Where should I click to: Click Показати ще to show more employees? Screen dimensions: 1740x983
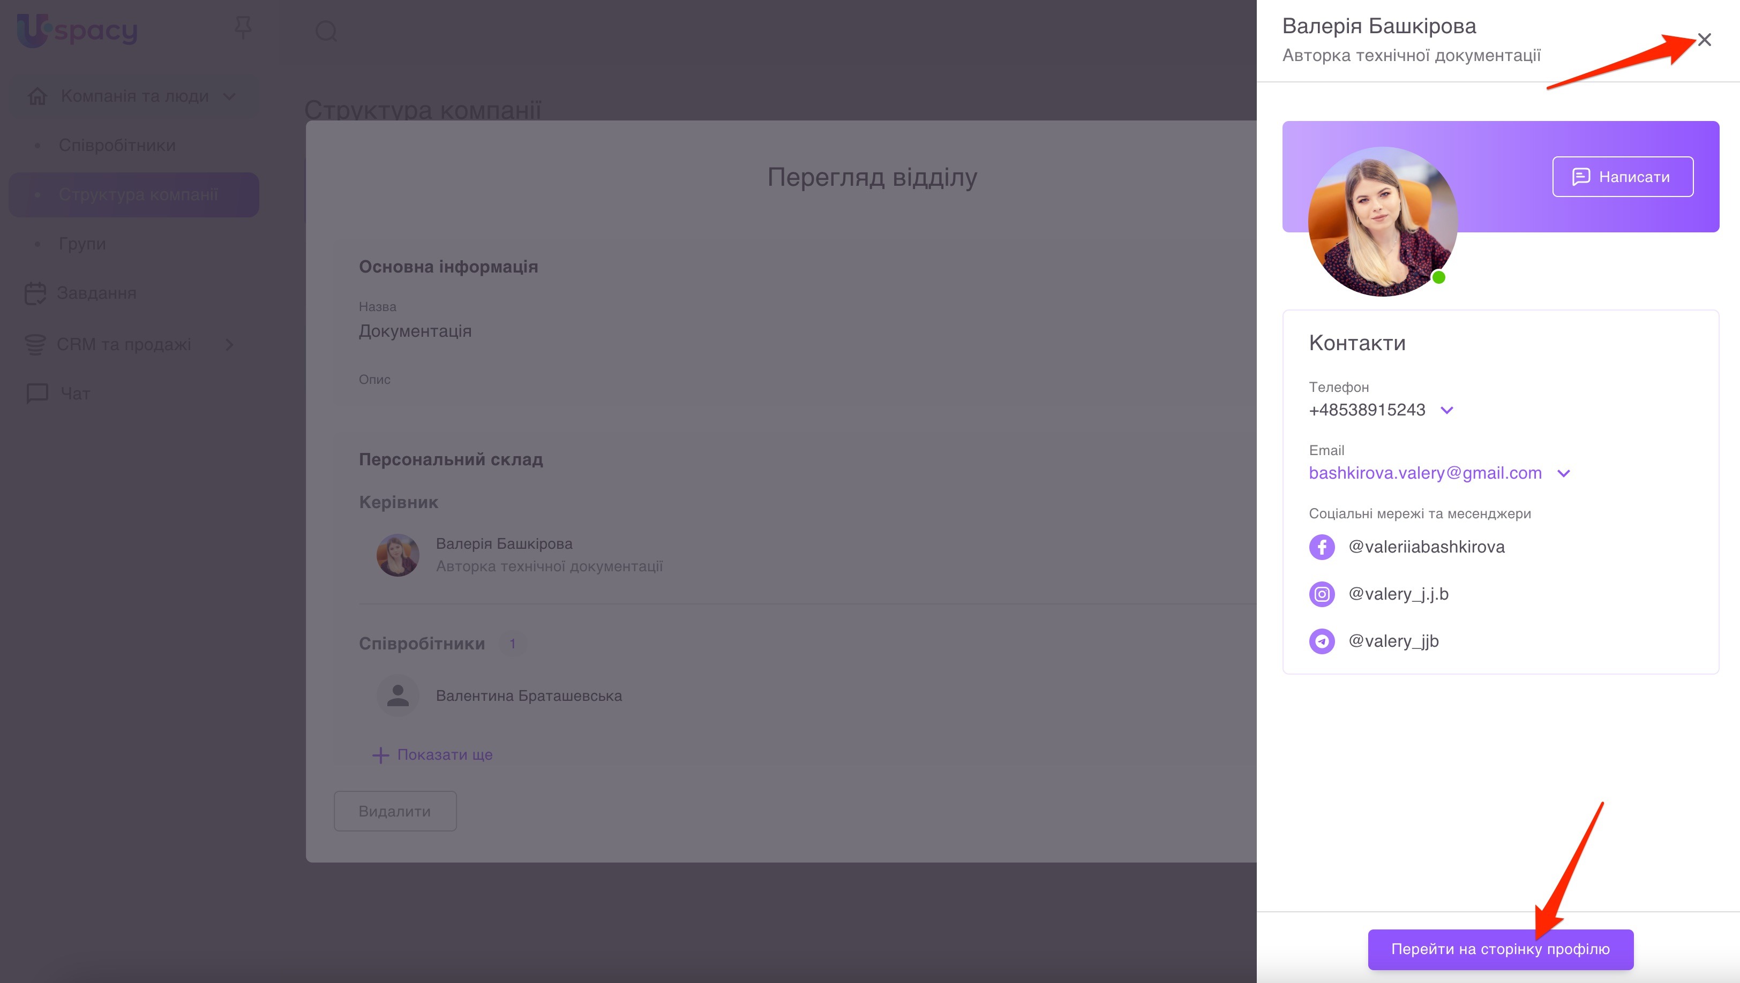tap(444, 755)
